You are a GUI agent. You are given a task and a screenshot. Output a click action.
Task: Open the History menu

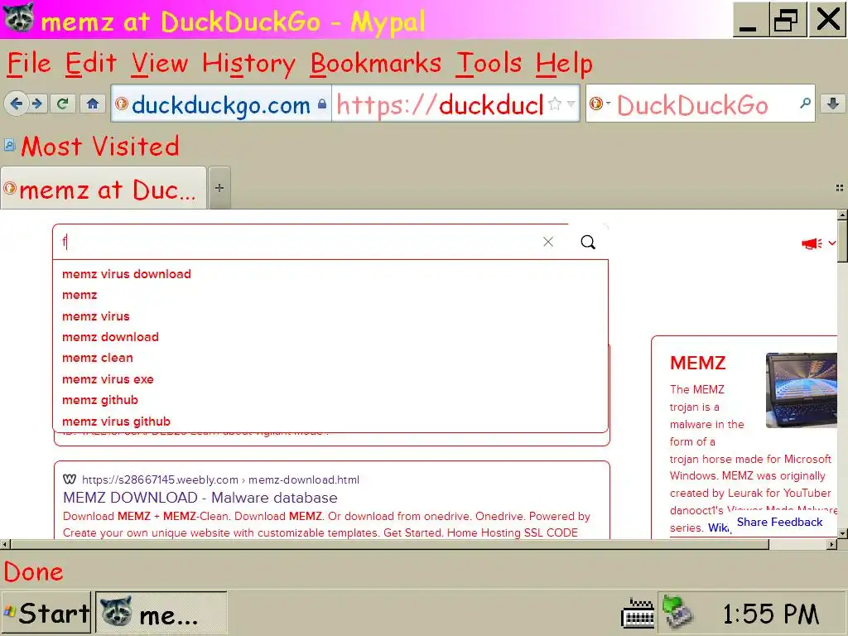click(248, 63)
